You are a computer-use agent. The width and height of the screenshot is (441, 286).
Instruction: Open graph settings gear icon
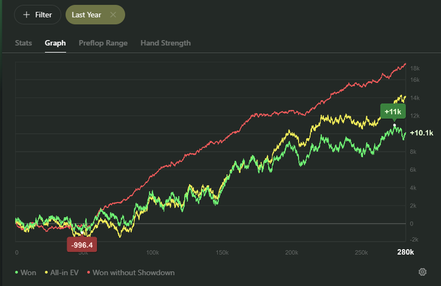click(x=423, y=272)
